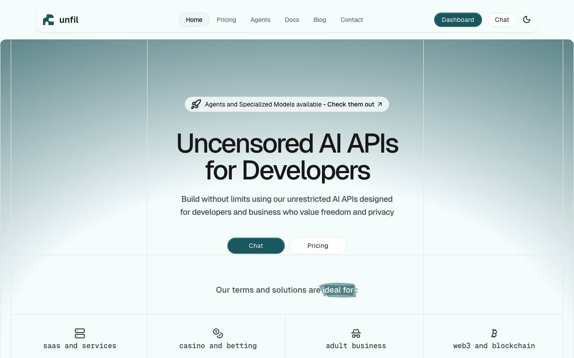Open the Contact page
Screen dimensions: 574x358
352,20
